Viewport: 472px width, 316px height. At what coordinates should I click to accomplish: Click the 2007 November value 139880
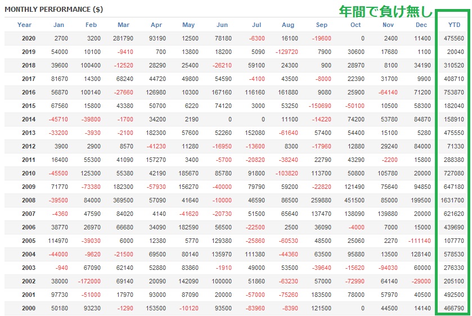(x=388, y=214)
